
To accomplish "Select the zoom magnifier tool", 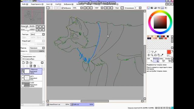I will 152,55.
